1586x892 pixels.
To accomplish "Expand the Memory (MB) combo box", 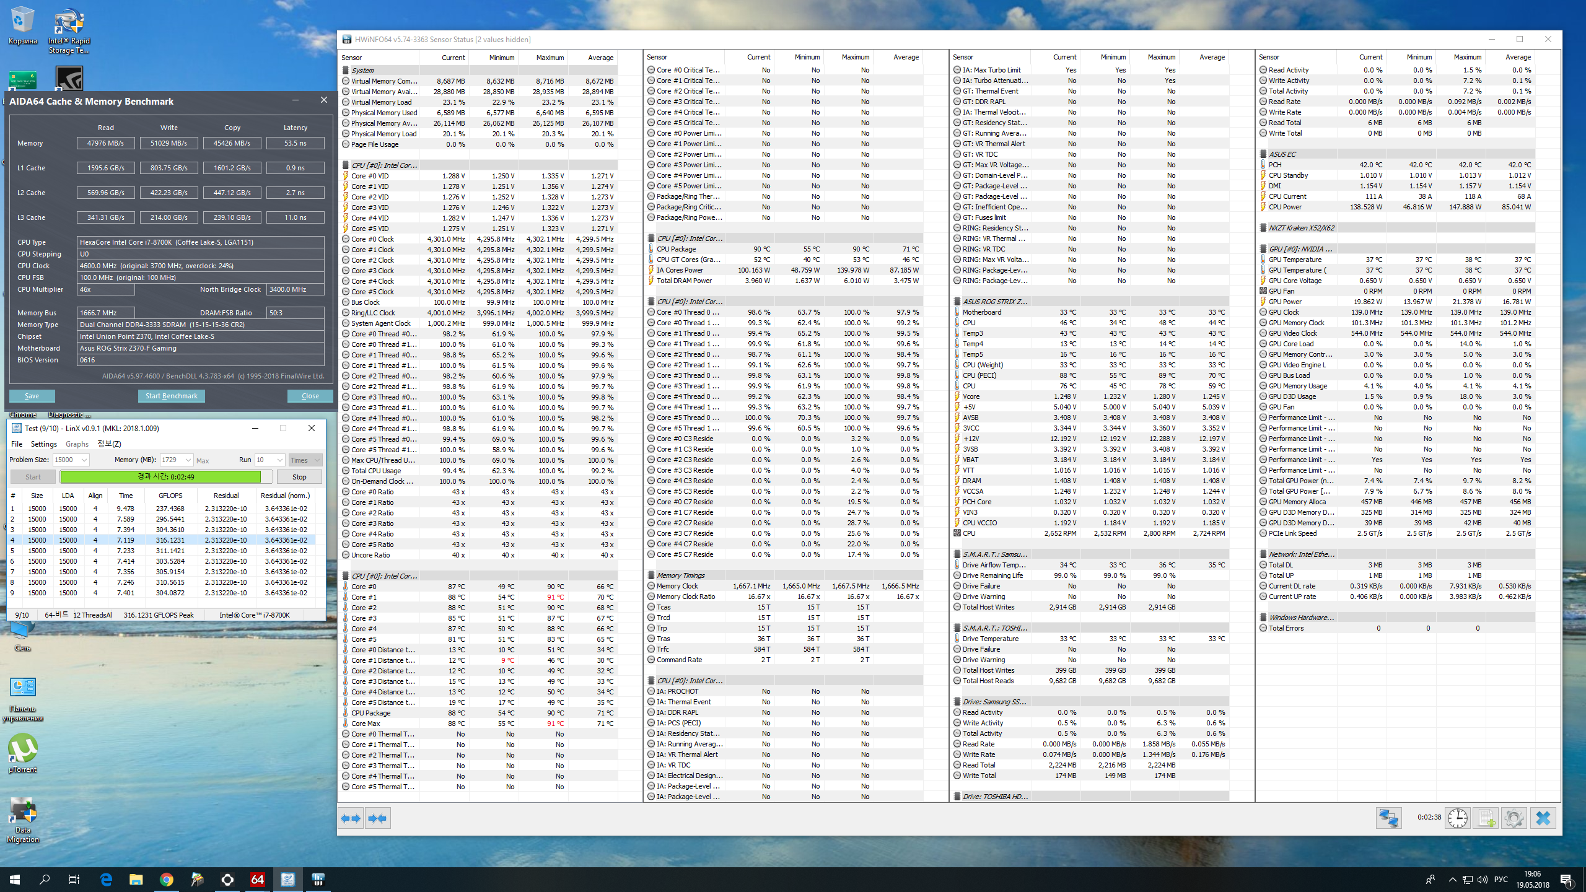I will pyautogui.click(x=188, y=460).
